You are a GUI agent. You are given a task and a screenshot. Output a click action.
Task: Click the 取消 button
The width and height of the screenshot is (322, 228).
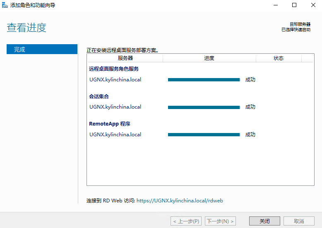[x=299, y=221]
